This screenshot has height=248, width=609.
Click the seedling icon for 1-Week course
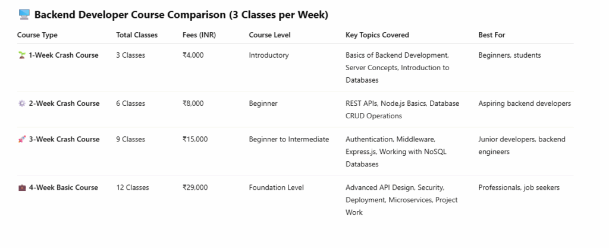pos(22,55)
